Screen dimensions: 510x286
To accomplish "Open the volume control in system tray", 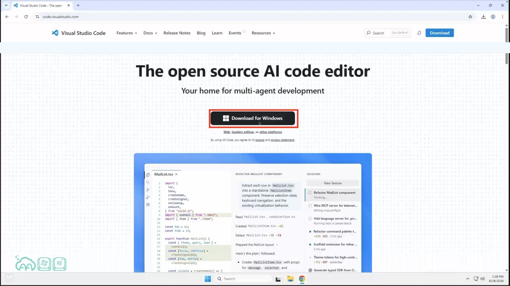I will (x=483, y=279).
